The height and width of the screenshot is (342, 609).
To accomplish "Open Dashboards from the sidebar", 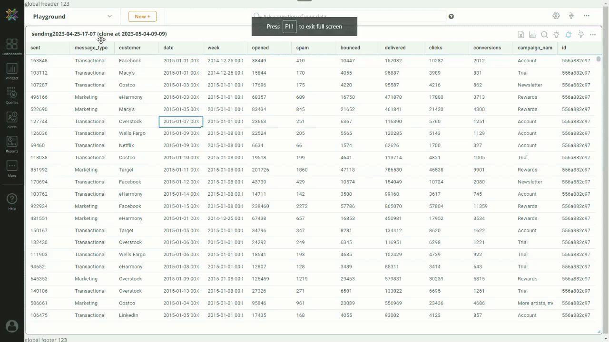I will (12, 47).
